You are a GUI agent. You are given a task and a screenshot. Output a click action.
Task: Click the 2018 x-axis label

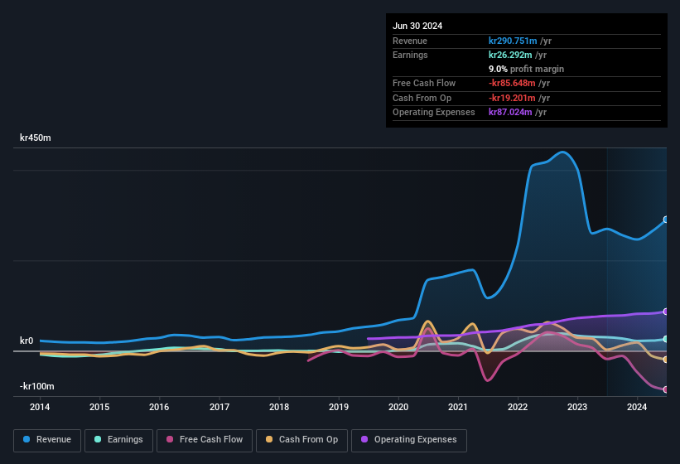[279, 407]
